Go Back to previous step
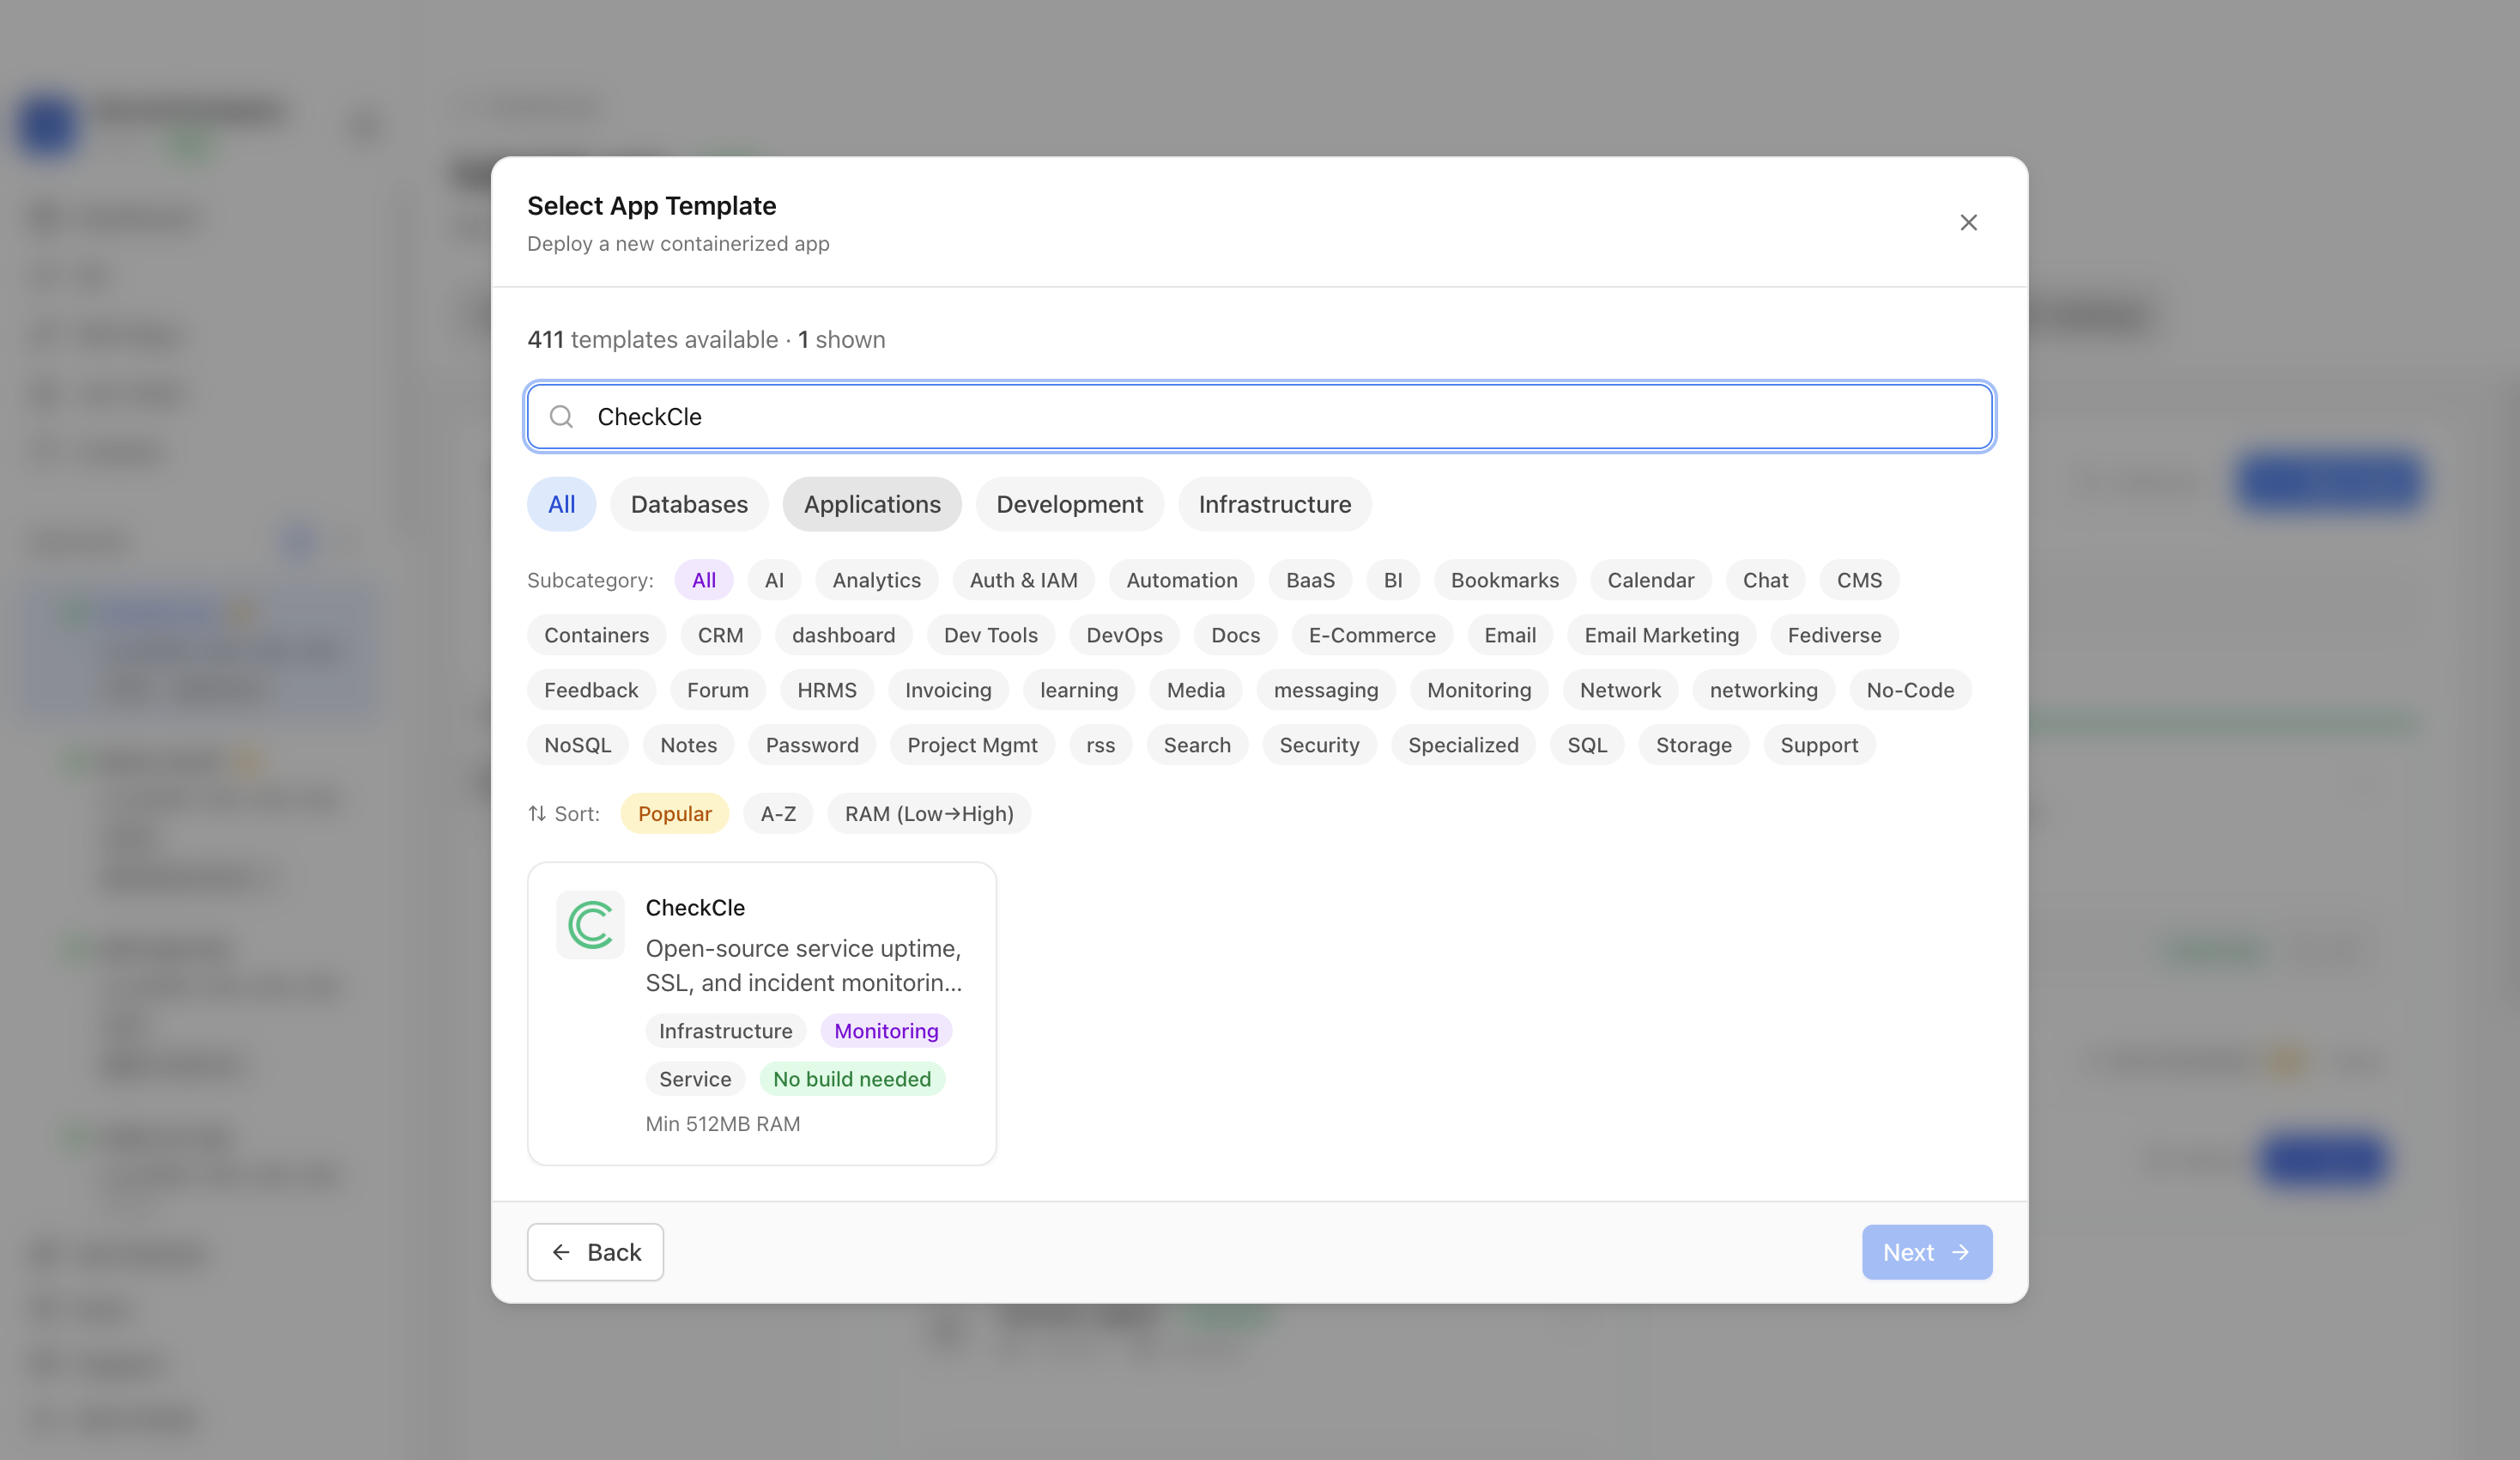Image resolution: width=2520 pixels, height=1460 pixels. (x=595, y=1252)
